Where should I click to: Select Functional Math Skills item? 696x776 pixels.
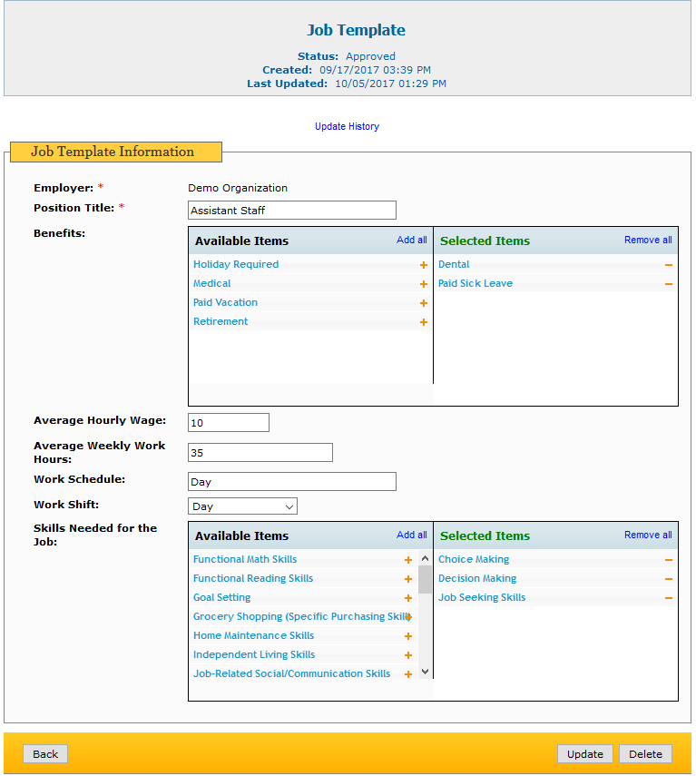[x=245, y=559]
